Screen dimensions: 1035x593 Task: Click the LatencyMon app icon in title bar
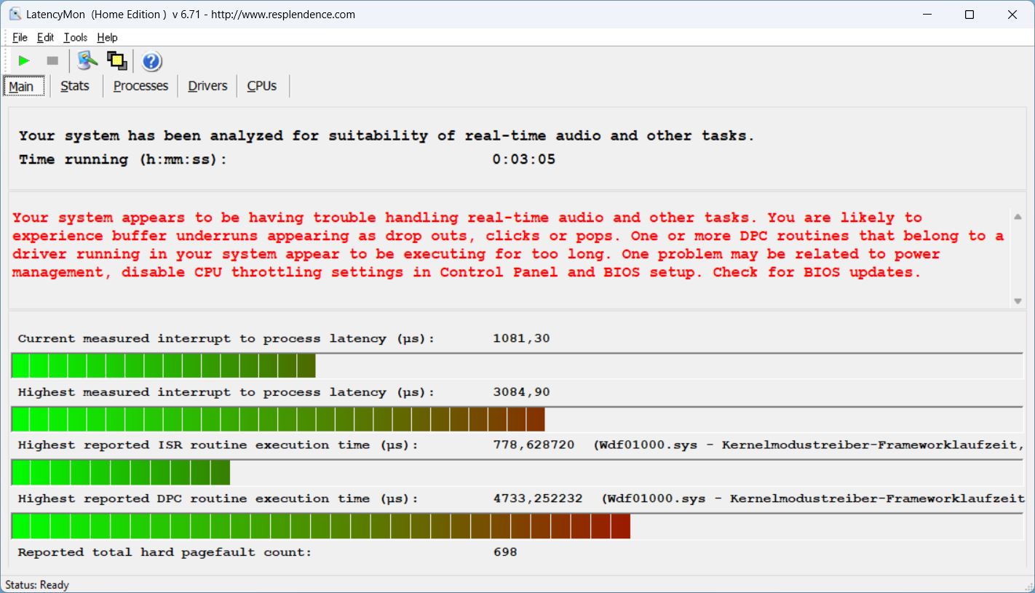(x=14, y=15)
